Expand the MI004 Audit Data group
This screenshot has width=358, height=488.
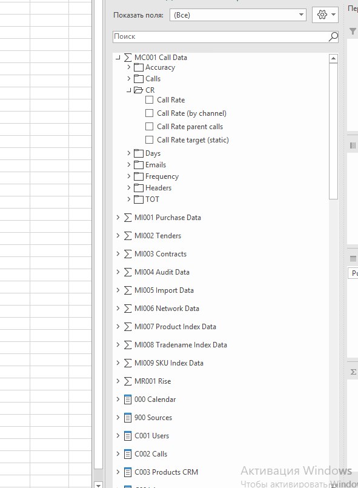click(118, 272)
